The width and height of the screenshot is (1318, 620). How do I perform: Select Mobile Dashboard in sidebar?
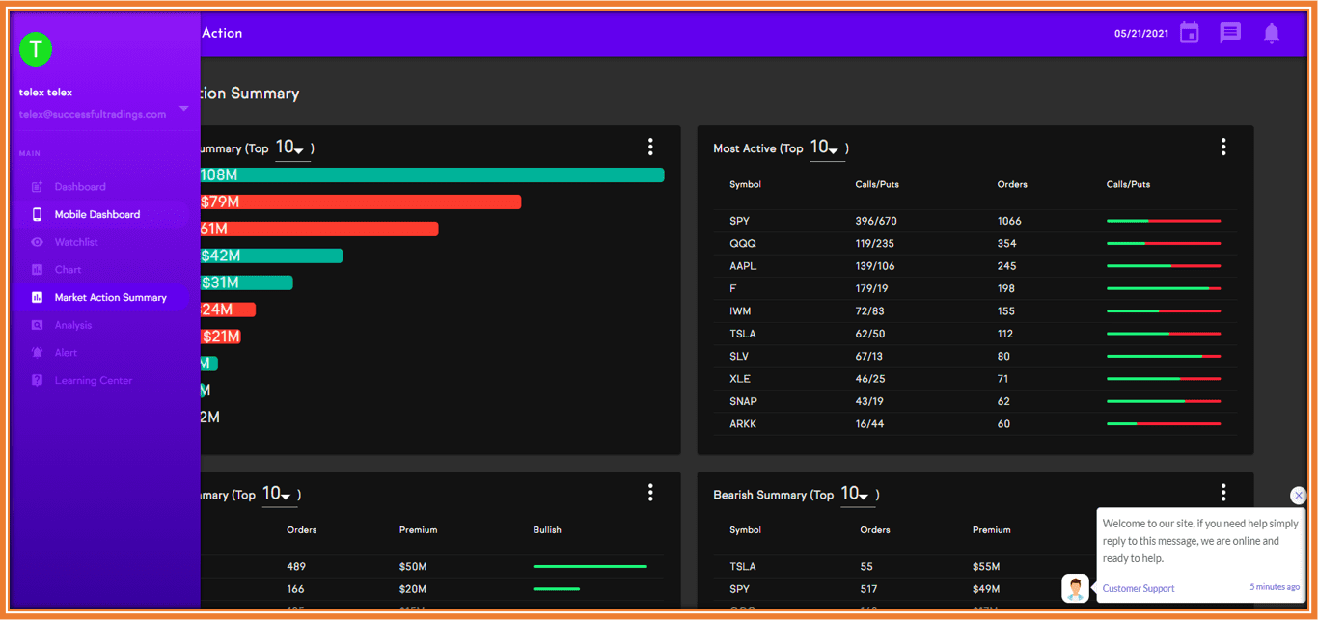click(x=97, y=214)
